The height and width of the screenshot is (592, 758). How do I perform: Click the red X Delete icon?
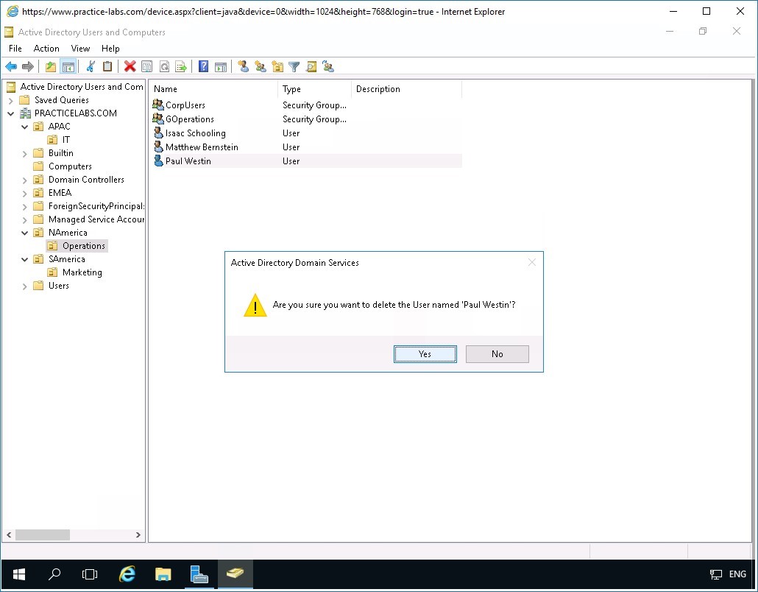tap(130, 67)
